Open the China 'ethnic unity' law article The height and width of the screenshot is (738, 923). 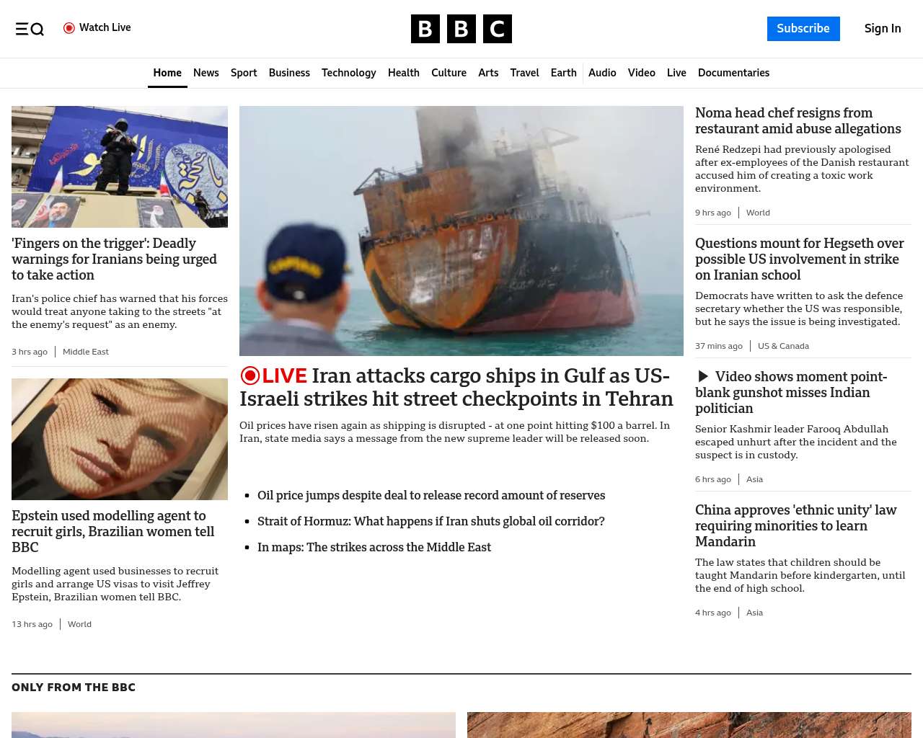click(795, 525)
